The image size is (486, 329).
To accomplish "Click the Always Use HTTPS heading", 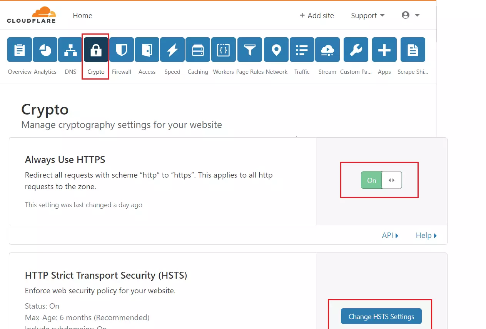I will (x=65, y=160).
